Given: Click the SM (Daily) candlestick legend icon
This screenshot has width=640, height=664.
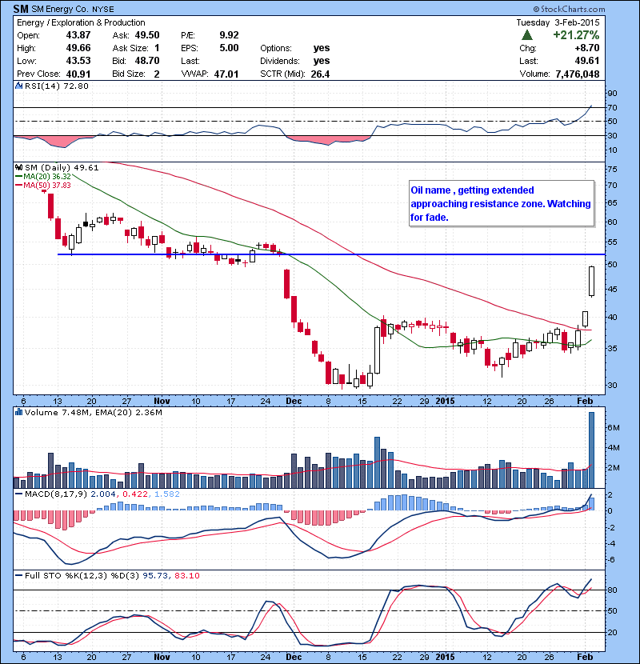Looking at the screenshot, I should click(18, 168).
